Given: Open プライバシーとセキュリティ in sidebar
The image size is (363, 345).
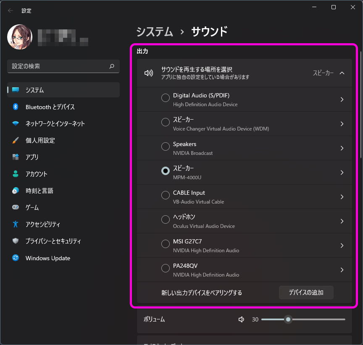Looking at the screenshot, I should (53, 241).
